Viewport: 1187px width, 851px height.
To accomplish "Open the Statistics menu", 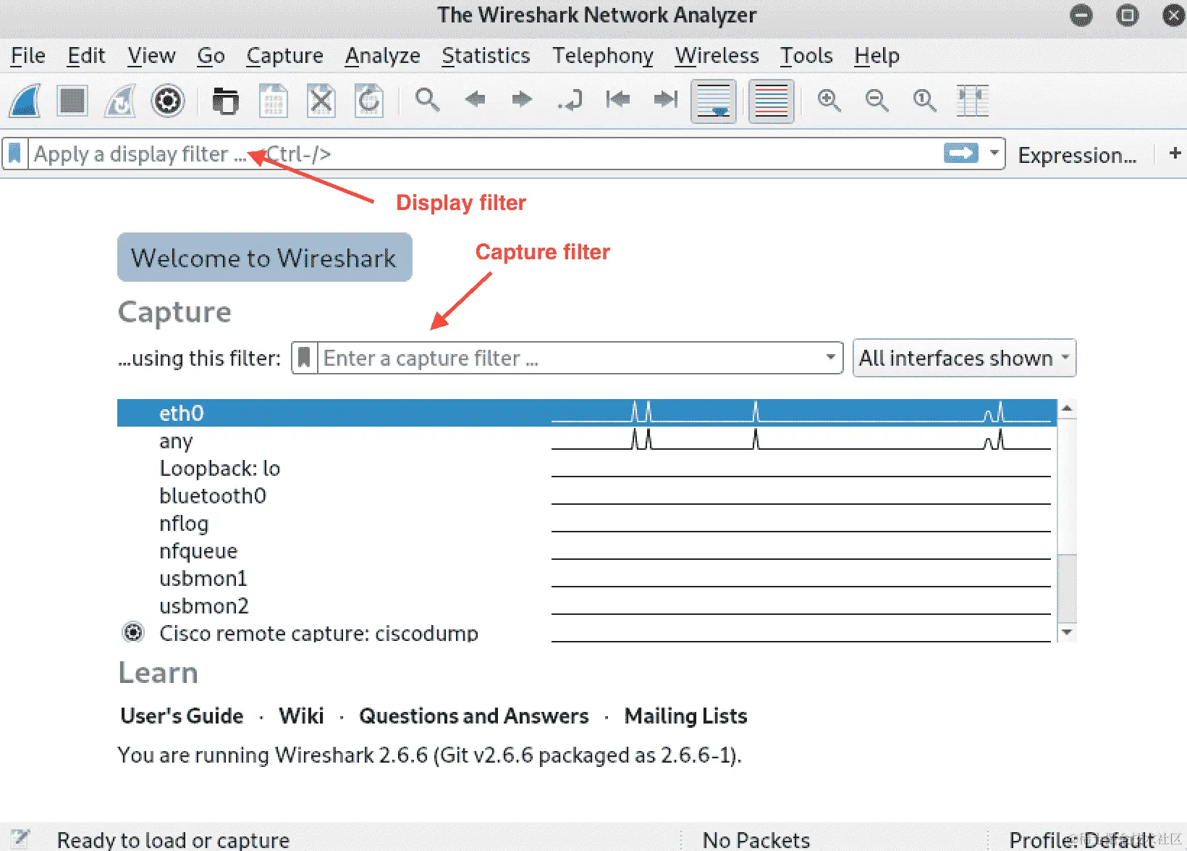I will click(486, 56).
